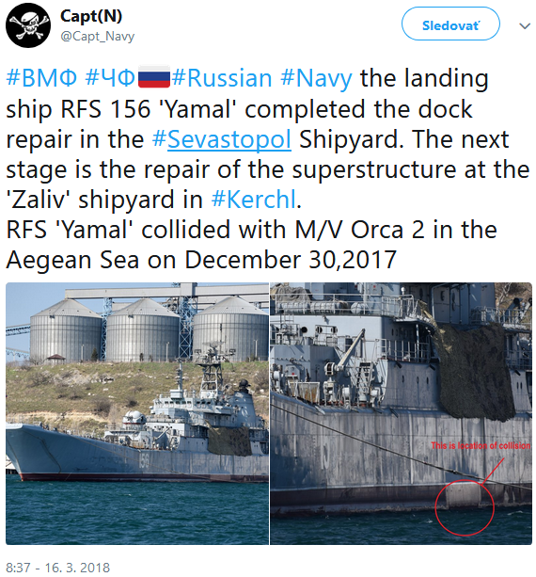
Task: Open the #Russian hashtag
Action: 222,78
